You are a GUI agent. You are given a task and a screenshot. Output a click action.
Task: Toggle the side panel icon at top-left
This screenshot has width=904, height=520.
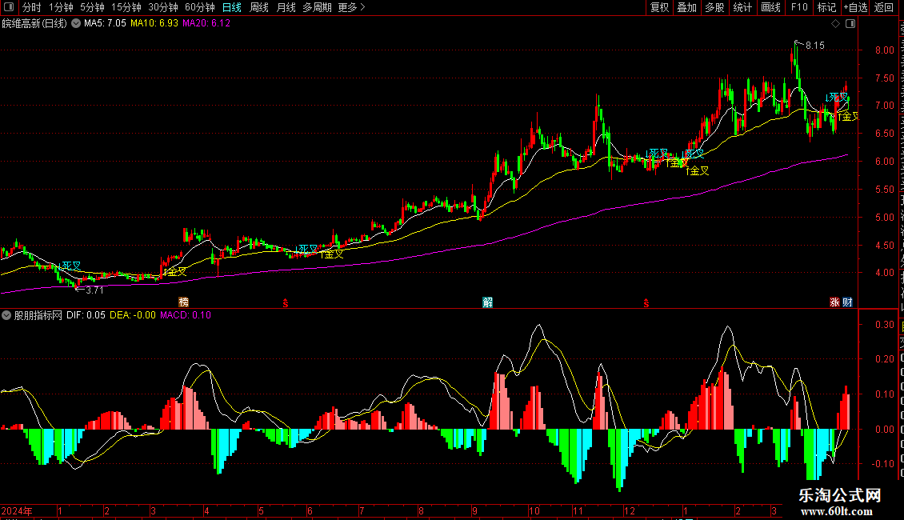pyautogui.click(x=9, y=7)
